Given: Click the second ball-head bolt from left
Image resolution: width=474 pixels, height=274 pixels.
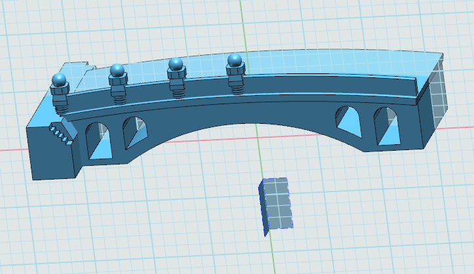Looking at the screenshot, I should pos(117,71).
